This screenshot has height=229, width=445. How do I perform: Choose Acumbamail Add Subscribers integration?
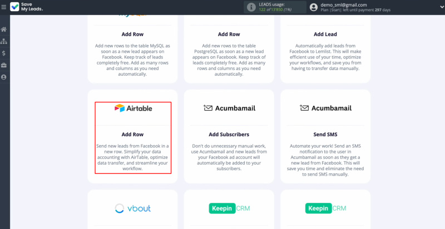pos(229,137)
